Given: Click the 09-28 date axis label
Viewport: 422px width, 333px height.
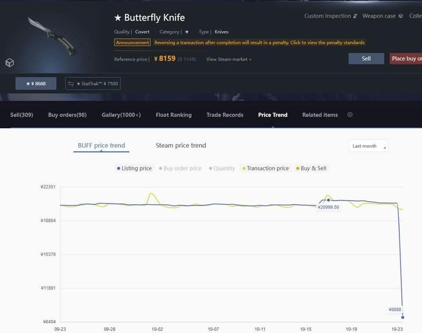Looking at the screenshot, I should 109,329.
